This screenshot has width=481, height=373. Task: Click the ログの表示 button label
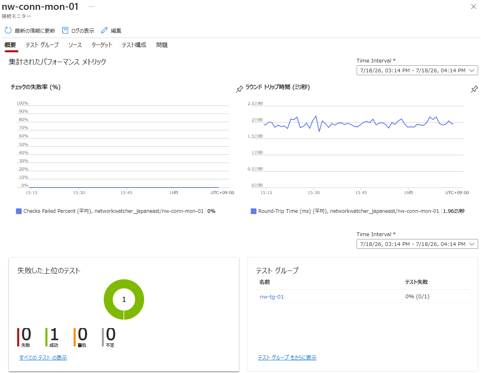click(x=83, y=31)
